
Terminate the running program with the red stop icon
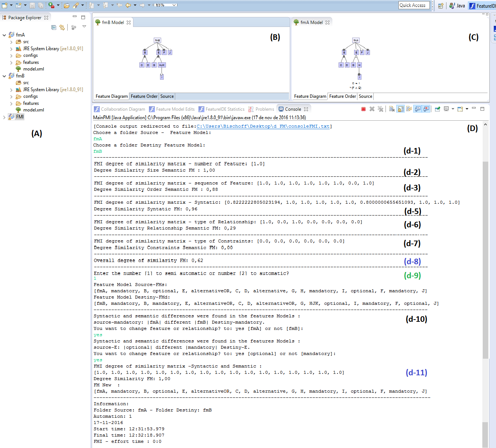363,109
